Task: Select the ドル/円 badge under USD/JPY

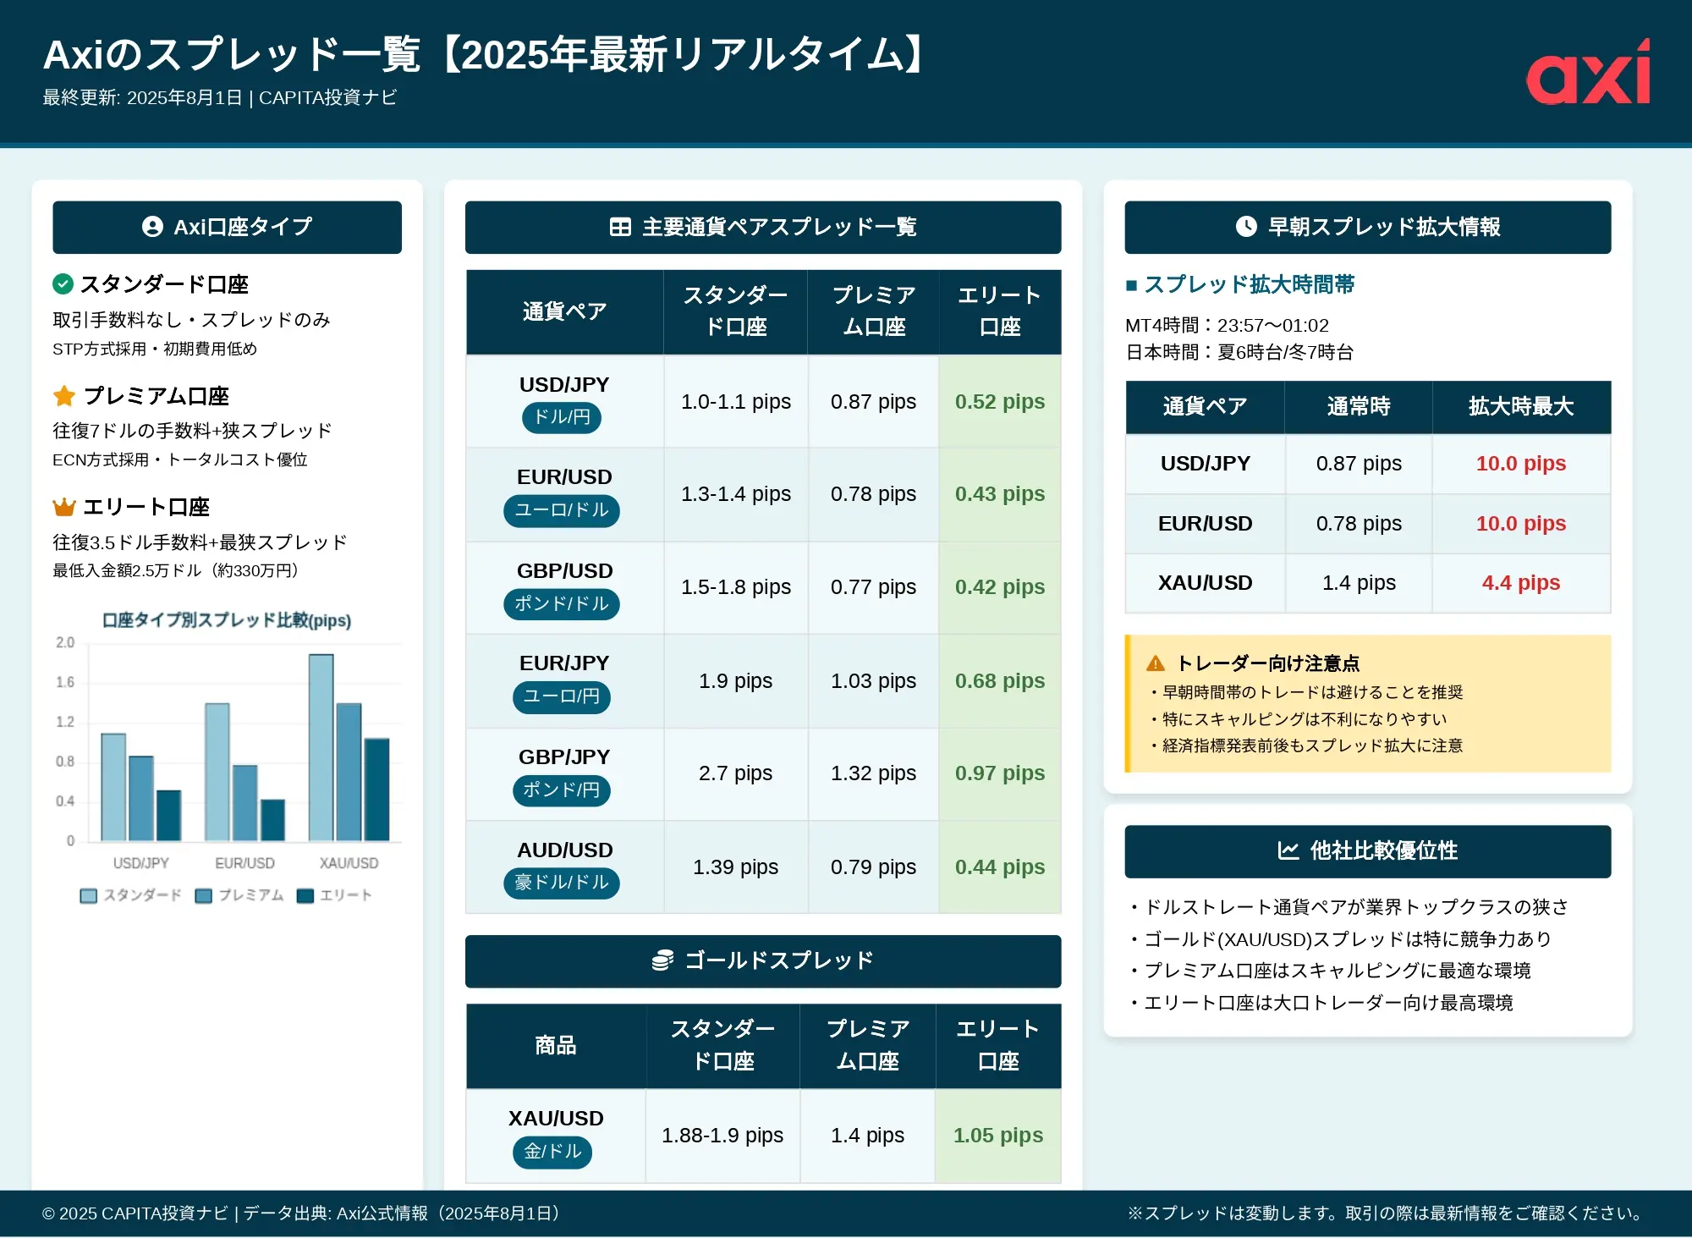Action: click(562, 417)
